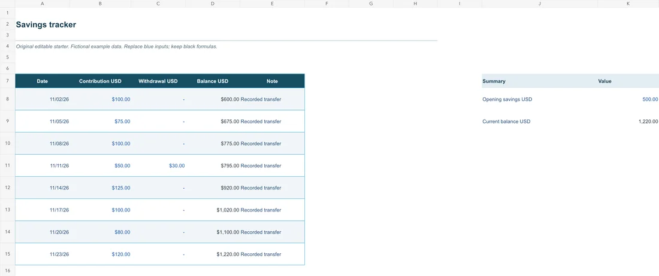Select the $775.00 balance cell
The height and width of the screenshot is (276, 659).
click(213, 143)
